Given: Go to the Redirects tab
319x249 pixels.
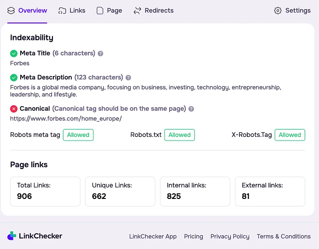Looking at the screenshot, I should pos(154,11).
